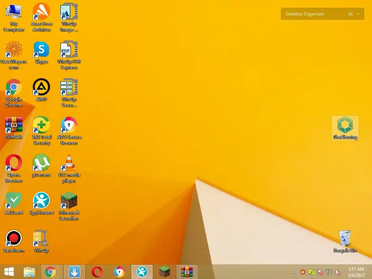Select the Recycle Bin icon
Image resolution: width=372 pixels, height=279 pixels.
click(x=345, y=241)
